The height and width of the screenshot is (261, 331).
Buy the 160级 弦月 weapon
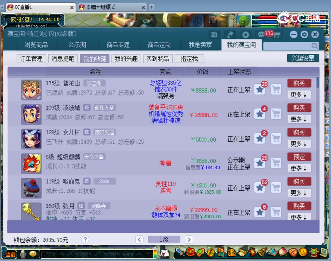click(x=299, y=206)
